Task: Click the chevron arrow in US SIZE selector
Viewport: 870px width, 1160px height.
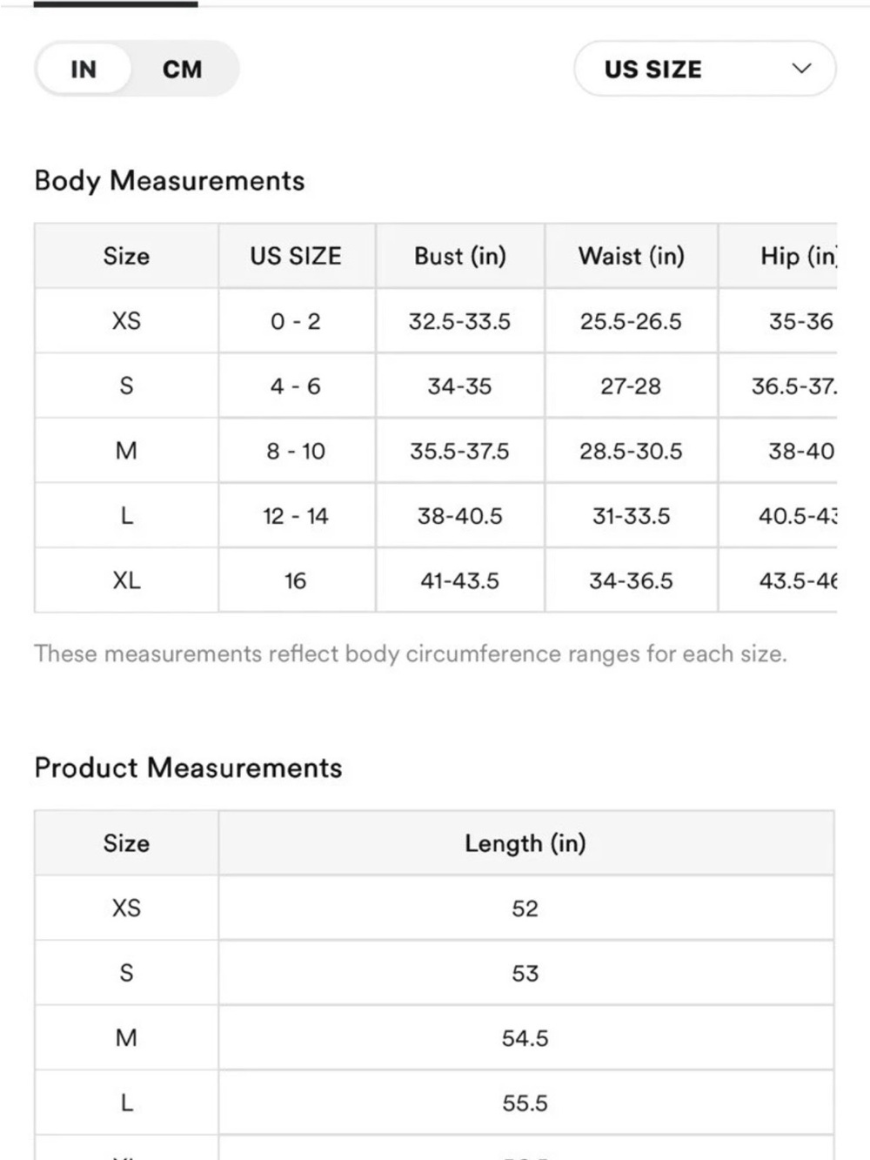Action: coord(801,69)
